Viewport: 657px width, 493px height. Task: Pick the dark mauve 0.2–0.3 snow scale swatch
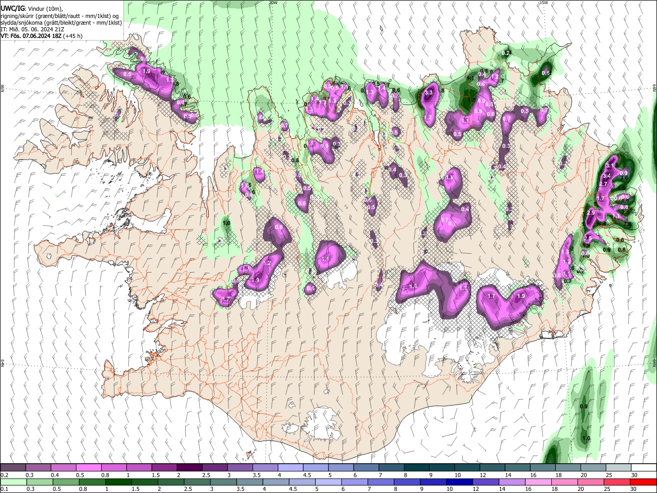(x=13, y=468)
